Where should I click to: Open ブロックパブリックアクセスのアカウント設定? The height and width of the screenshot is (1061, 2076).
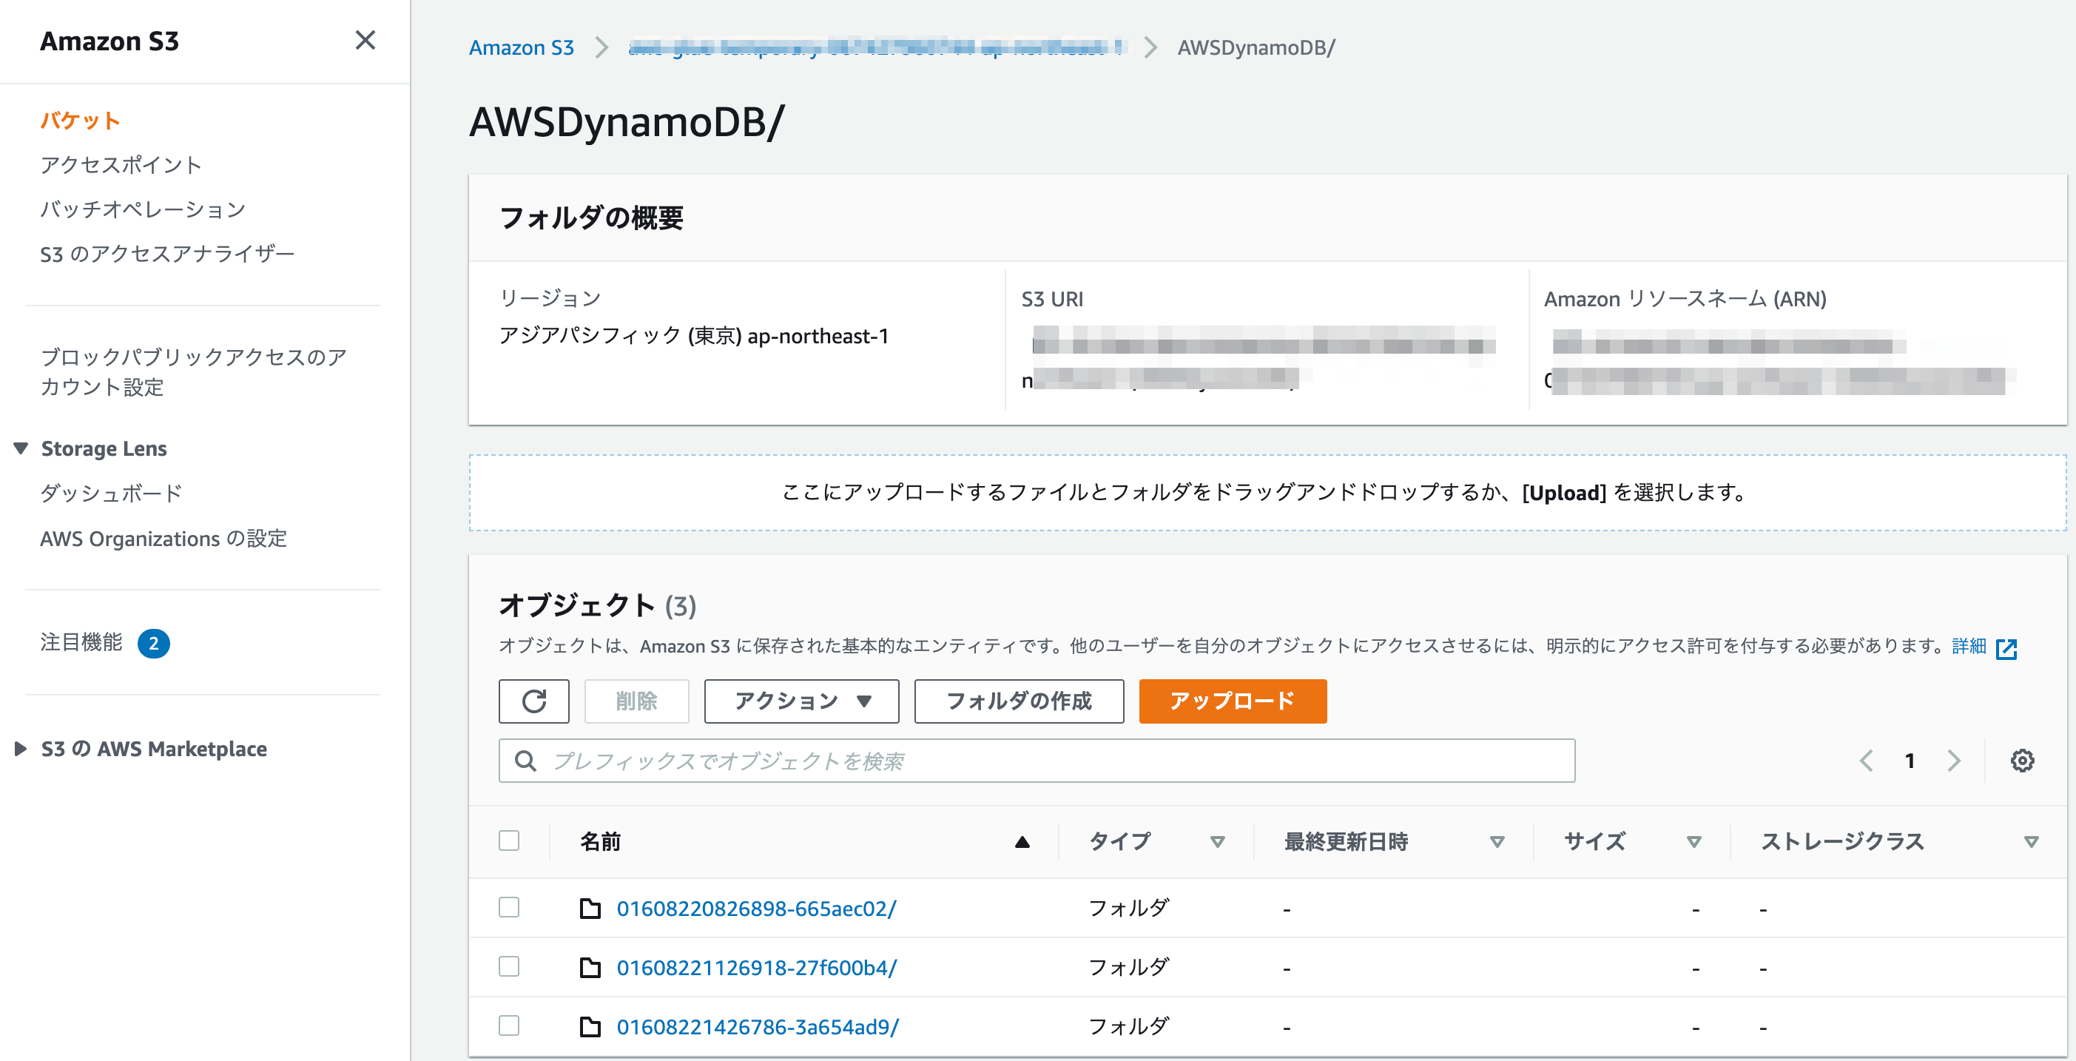pyautogui.click(x=193, y=371)
